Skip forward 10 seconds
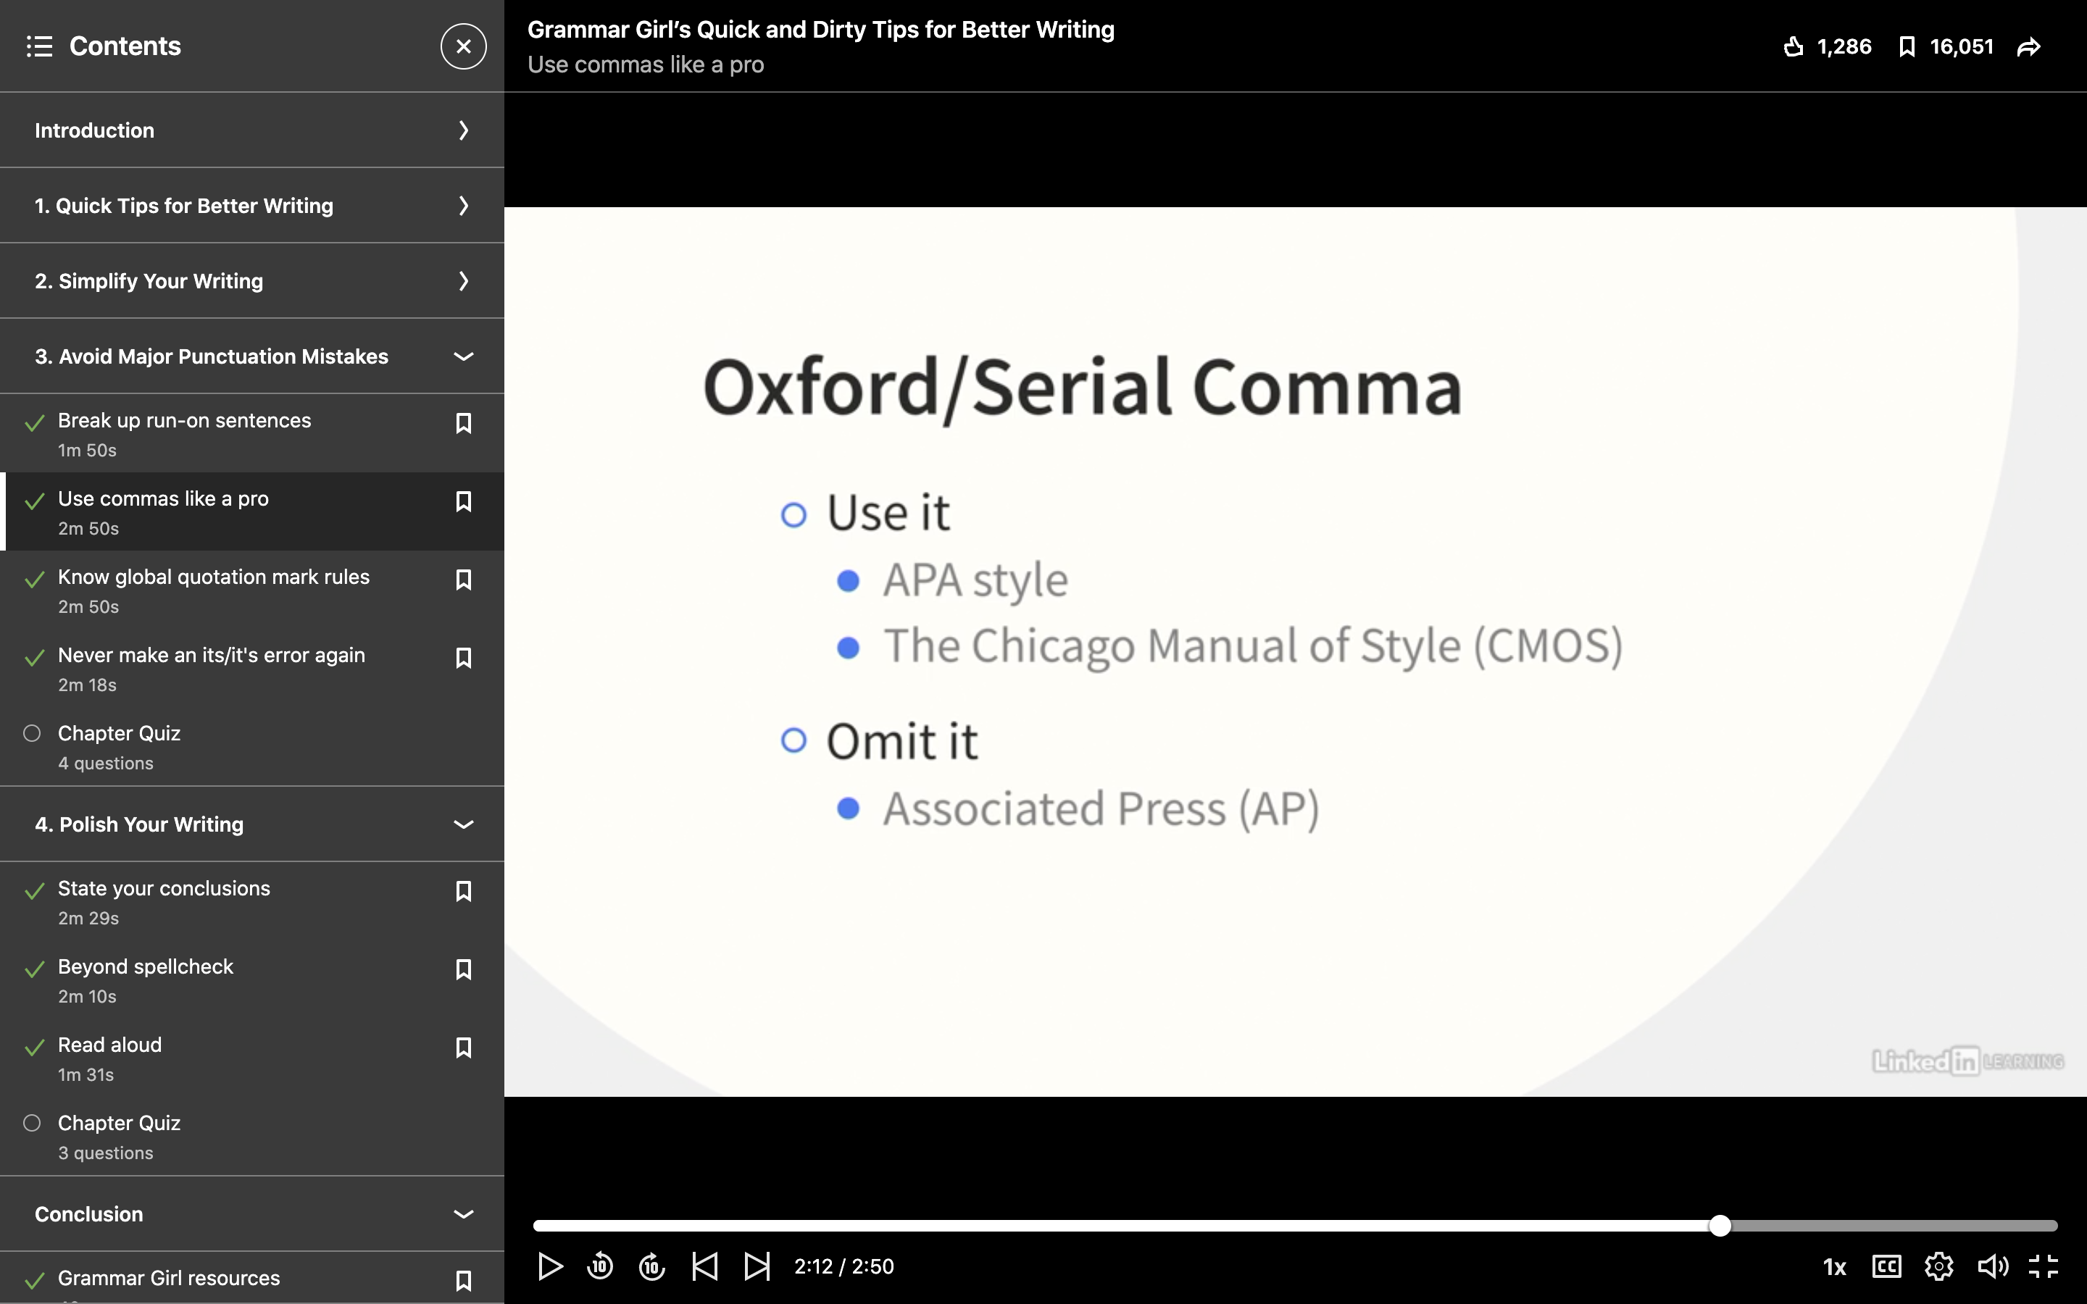This screenshot has height=1304, width=2087. coord(651,1266)
